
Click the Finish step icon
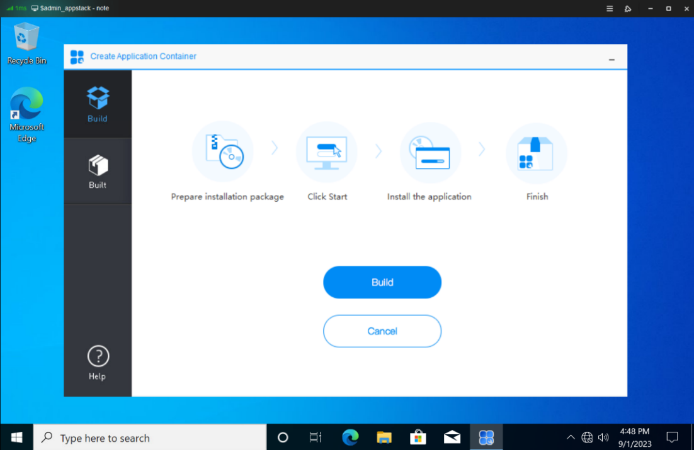pos(537,152)
